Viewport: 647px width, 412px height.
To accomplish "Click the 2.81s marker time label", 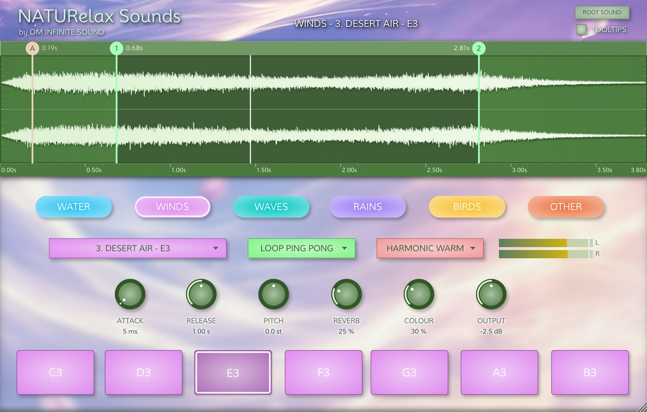I will click(462, 48).
